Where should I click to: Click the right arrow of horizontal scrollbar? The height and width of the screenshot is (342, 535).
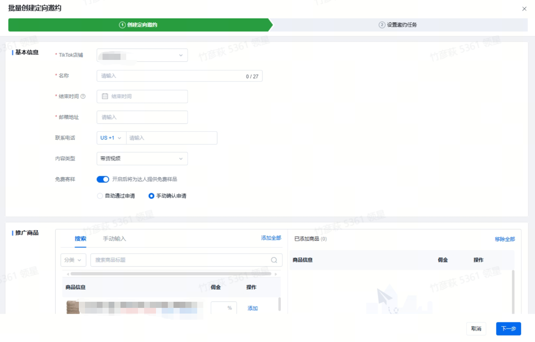coord(276,274)
